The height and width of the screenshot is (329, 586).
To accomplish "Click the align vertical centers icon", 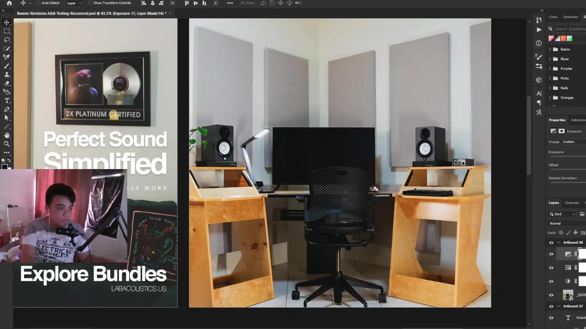I will [x=195, y=3].
